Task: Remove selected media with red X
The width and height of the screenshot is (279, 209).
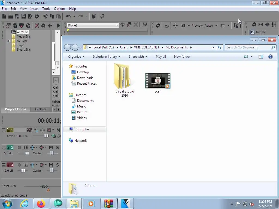Action: (37, 25)
